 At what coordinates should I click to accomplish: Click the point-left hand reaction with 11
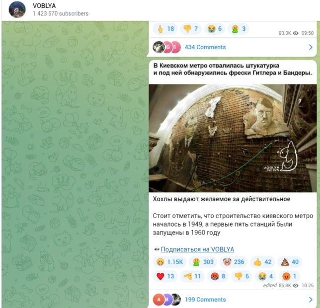192,276
